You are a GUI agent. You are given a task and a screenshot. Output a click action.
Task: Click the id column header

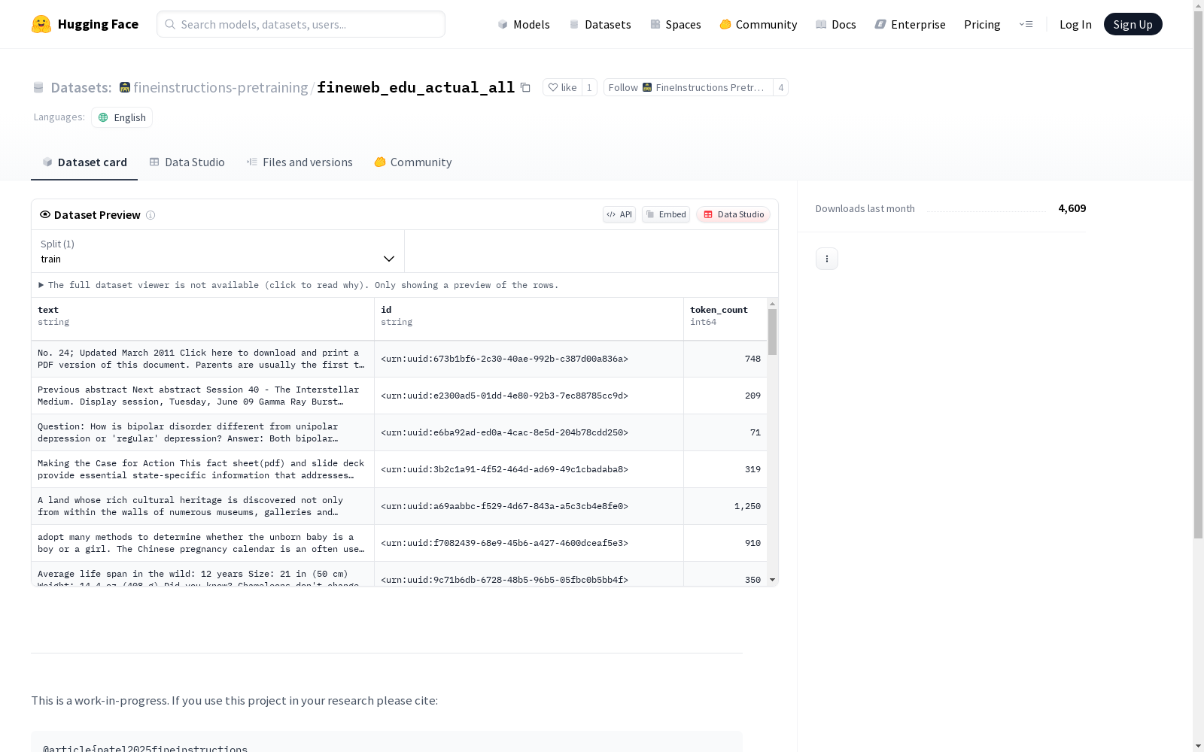[x=529, y=319]
